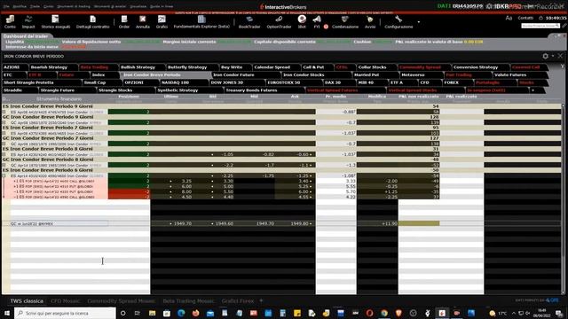Switch to Commodity Spread Mosaic workspace tab

121,301
